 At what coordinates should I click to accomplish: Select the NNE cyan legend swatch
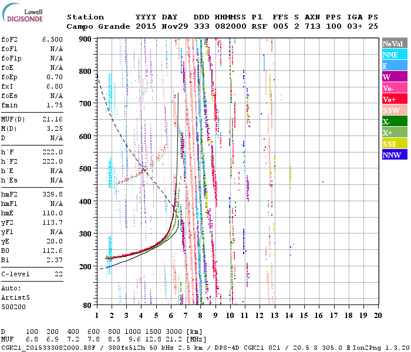(x=395, y=54)
